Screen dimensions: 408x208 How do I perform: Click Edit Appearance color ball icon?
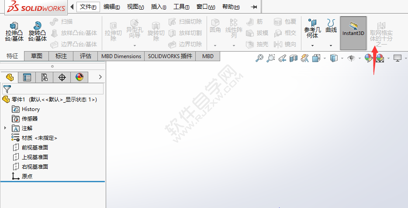point(368,58)
